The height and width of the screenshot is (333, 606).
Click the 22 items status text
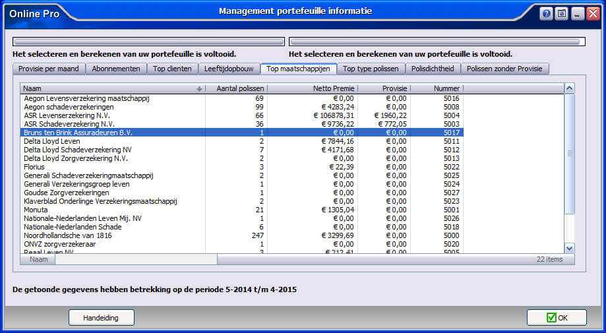click(549, 259)
